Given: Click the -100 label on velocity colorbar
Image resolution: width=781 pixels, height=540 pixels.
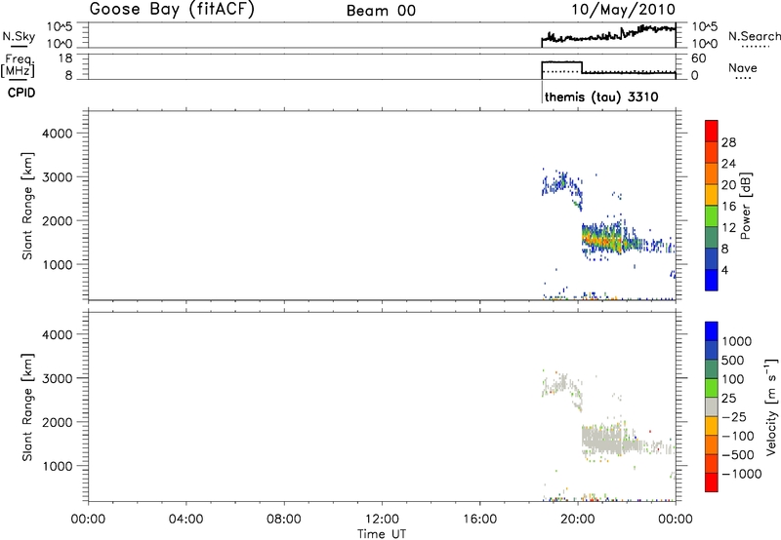Looking at the screenshot, I should coord(738,436).
